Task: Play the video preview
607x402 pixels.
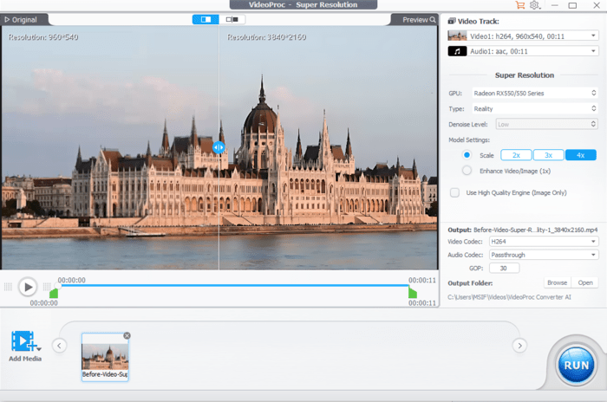Action: 28,287
